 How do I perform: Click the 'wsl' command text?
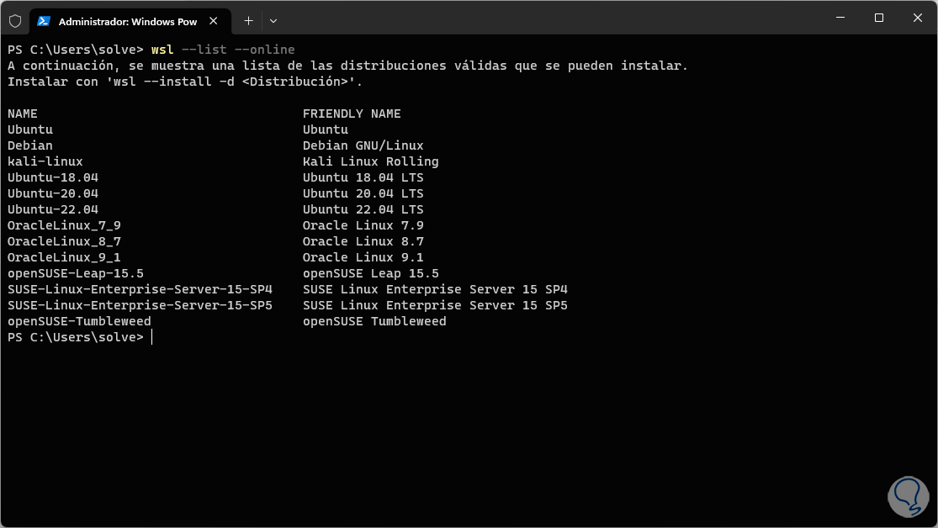tap(162, 50)
